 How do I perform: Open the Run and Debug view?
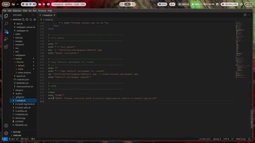point(6,39)
